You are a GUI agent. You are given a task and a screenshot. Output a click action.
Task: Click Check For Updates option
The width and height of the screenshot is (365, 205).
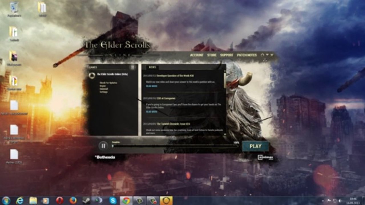(x=108, y=83)
